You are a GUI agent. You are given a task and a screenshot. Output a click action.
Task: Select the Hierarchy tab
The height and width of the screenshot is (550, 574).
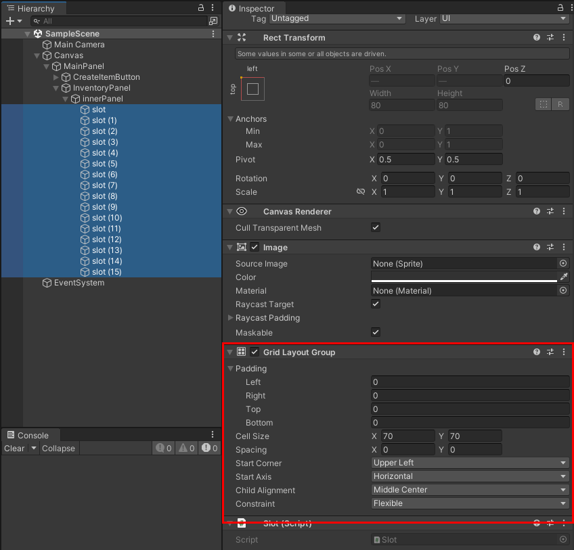[34, 8]
